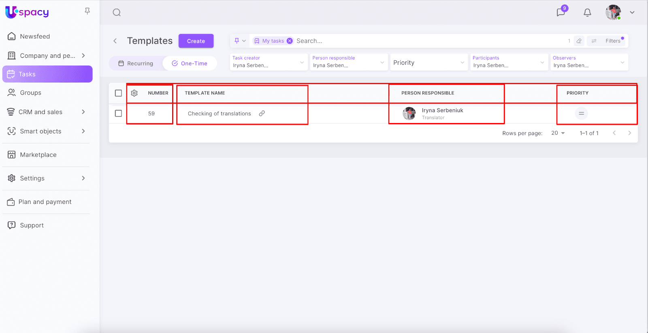Viewport: 648px width, 333px height.
Task: Remove the My tasks filter chip
Action: click(x=290, y=41)
